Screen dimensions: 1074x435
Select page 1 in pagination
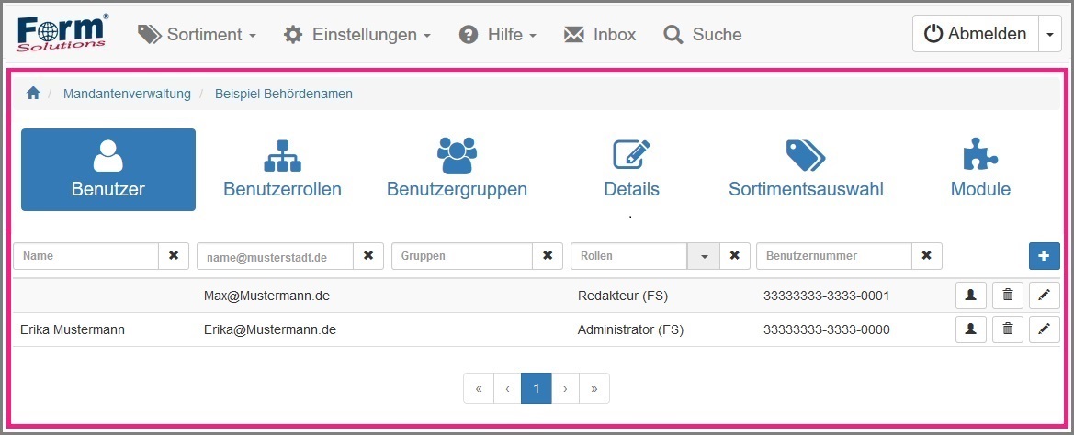tap(537, 388)
